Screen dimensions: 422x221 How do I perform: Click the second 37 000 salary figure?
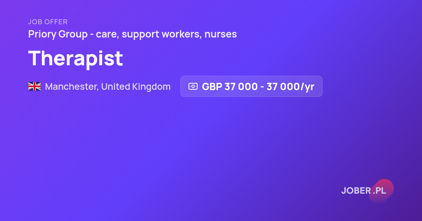(x=283, y=87)
